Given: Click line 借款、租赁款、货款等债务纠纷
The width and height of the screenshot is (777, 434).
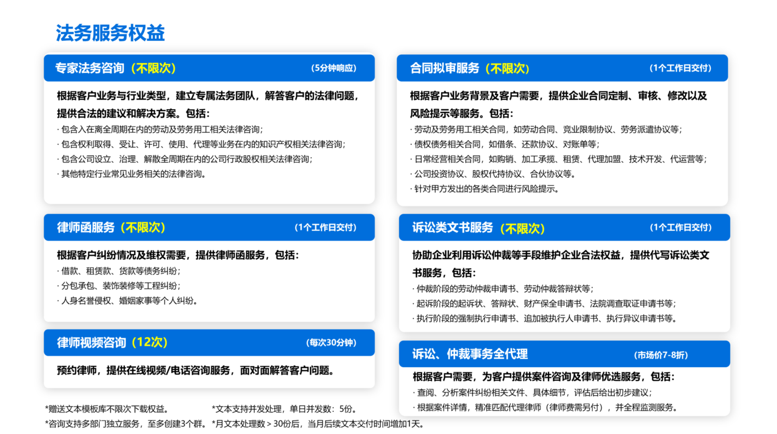Looking at the screenshot, I should click(x=119, y=271).
